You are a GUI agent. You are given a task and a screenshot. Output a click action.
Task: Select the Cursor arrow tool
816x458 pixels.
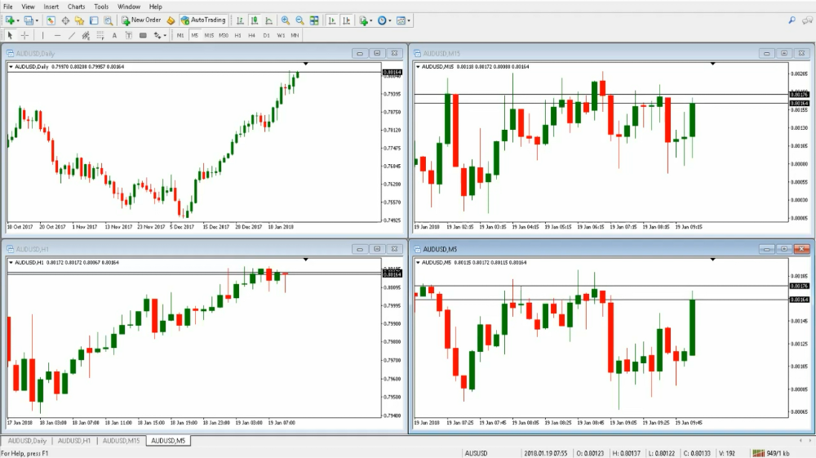(10, 35)
